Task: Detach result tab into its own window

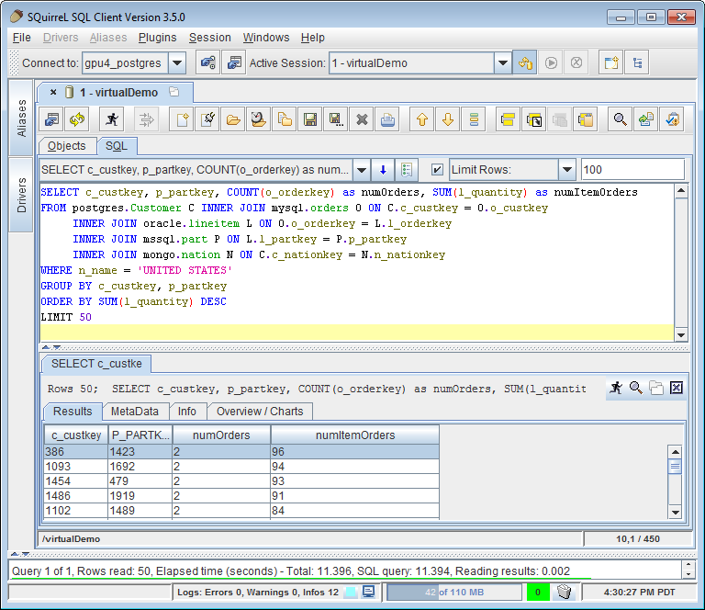Action: coord(656,388)
